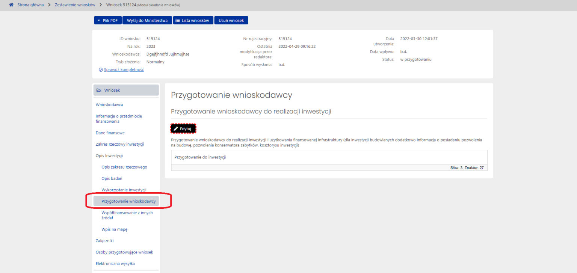This screenshot has width=577, height=273.
Task: Open Wykorzystanie inwestycji subsection
Action: pos(124,190)
